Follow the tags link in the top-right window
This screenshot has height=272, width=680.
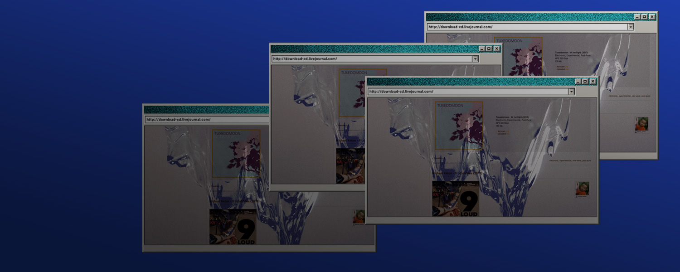click(629, 96)
